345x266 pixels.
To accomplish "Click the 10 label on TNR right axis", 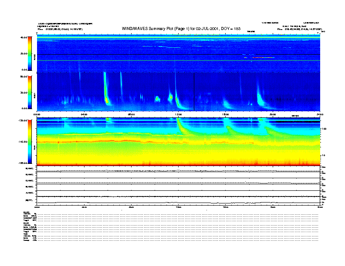I will coord(324,156).
